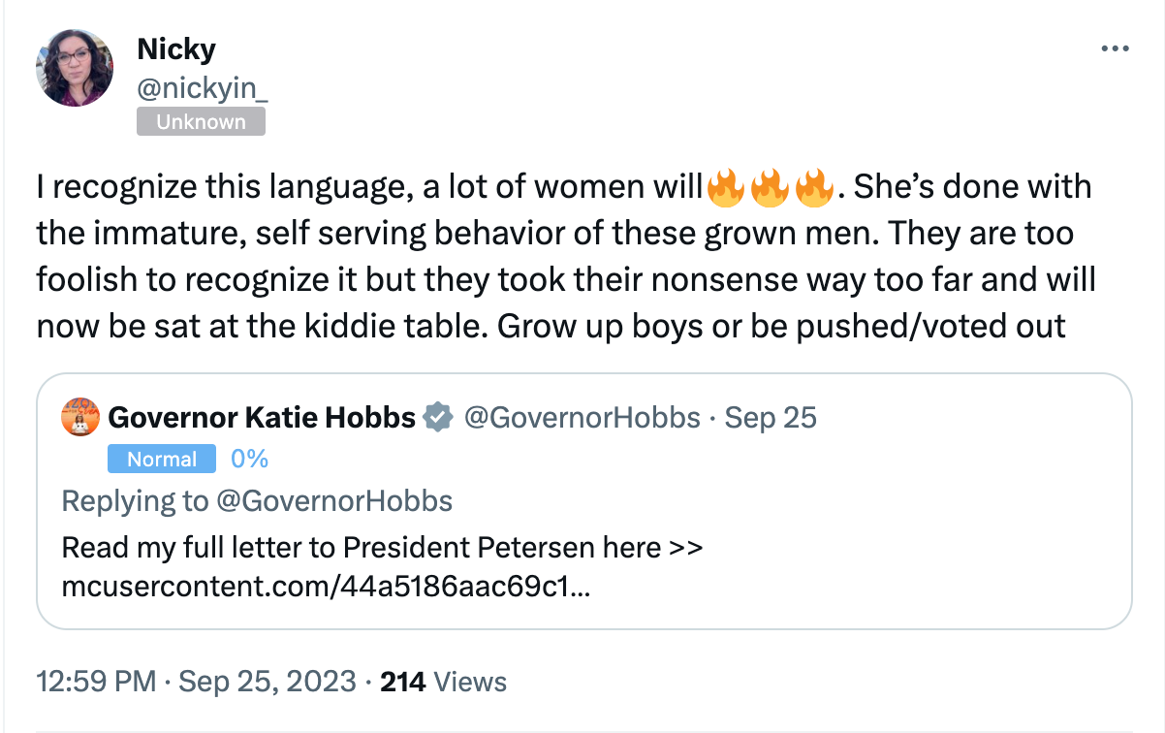Click the @nickyin_ handle
This screenshot has width=1165, height=733.
[x=202, y=89]
